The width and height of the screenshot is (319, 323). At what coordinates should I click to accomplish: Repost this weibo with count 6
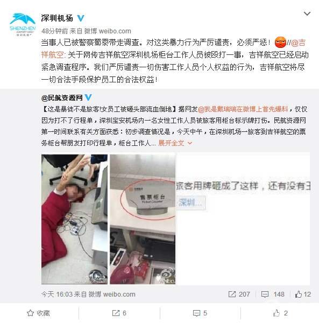pyautogui.click(x=119, y=313)
